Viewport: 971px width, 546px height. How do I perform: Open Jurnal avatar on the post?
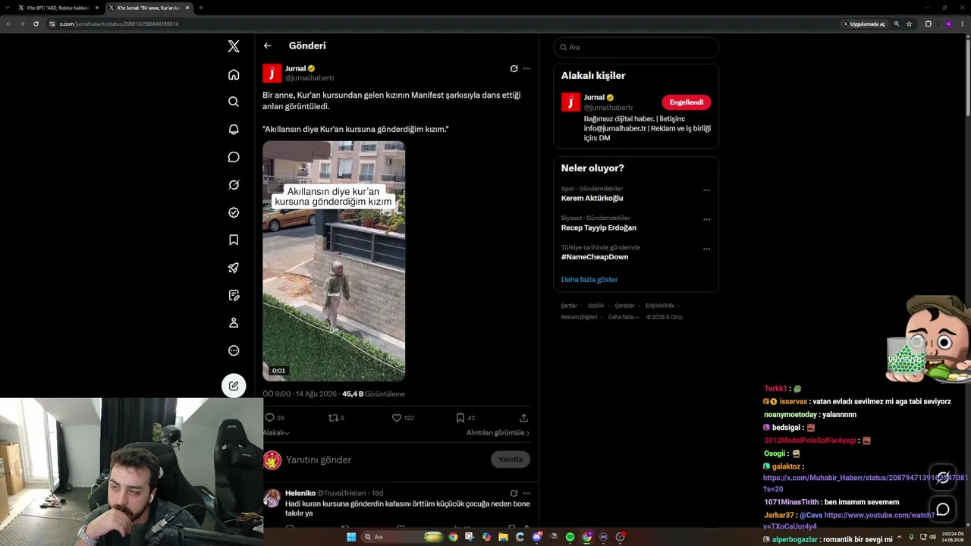272,73
